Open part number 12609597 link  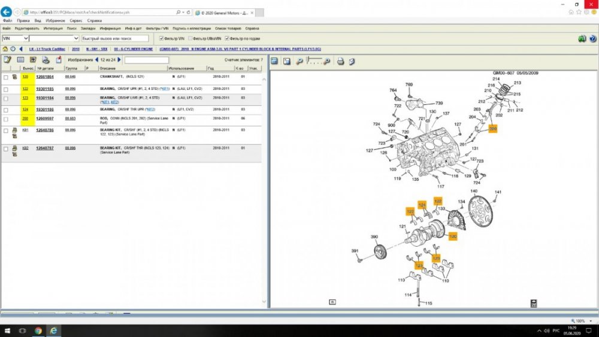tap(45, 119)
